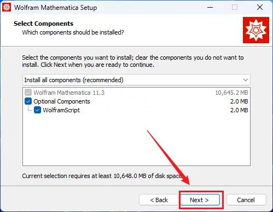Select the Optional Components tree item label
Image resolution: width=273 pixels, height=212 pixels.
coord(62,101)
